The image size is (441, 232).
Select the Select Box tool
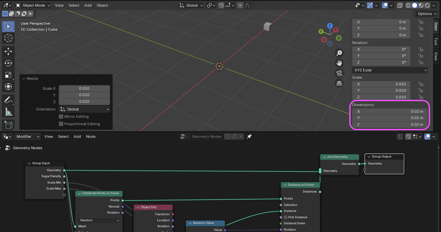tap(8, 26)
